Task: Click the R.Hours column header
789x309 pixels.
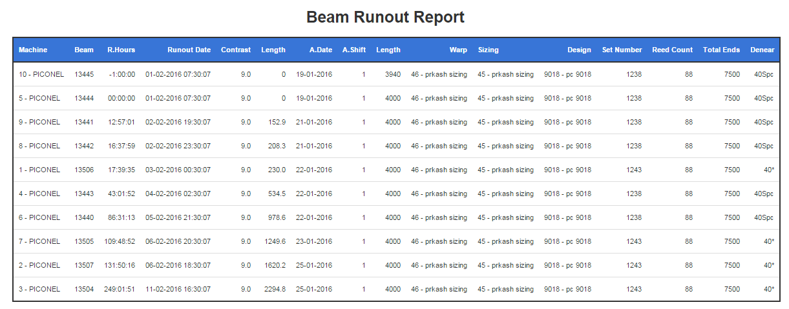Action: tap(121, 50)
